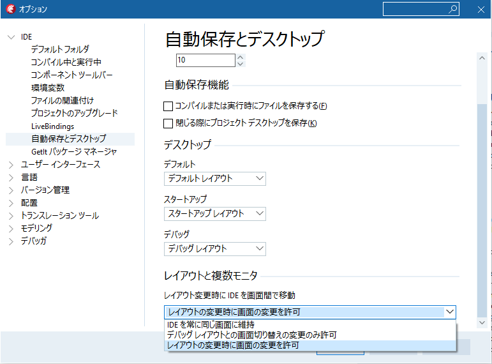Expand the バージョン管理 tree node
This screenshot has height=364, width=492.
(11, 190)
